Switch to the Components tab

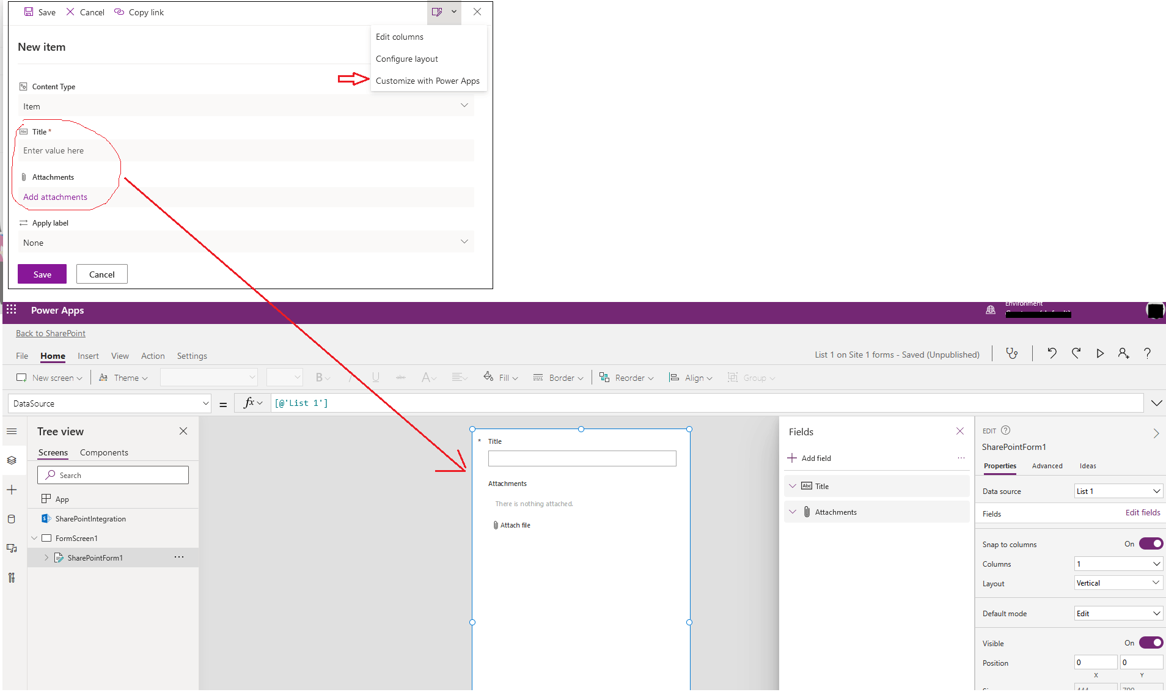tap(104, 452)
